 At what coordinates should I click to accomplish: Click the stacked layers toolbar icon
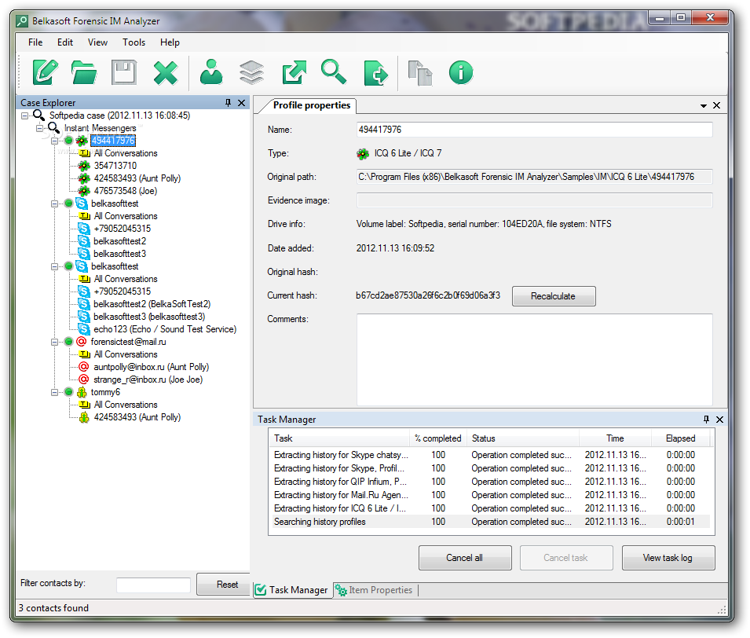pos(251,73)
